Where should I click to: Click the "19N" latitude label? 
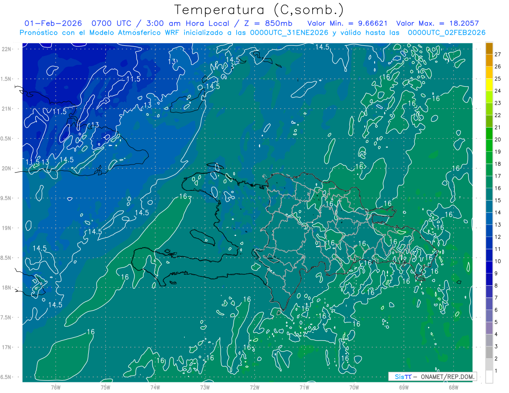(x=7, y=228)
